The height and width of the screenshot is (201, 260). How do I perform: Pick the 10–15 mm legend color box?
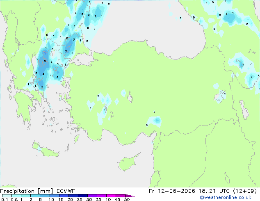coord(54,196)
